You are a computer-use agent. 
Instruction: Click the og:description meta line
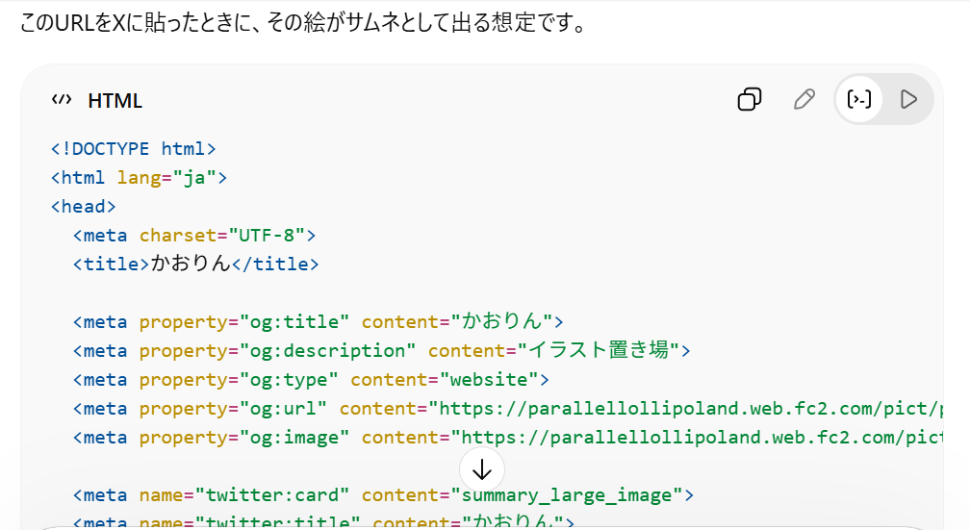381,350
